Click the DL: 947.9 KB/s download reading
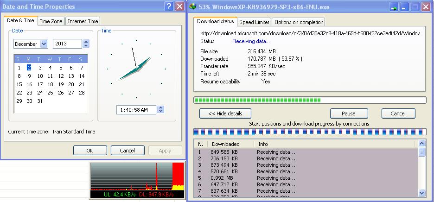The image size is (434, 202). (156, 195)
